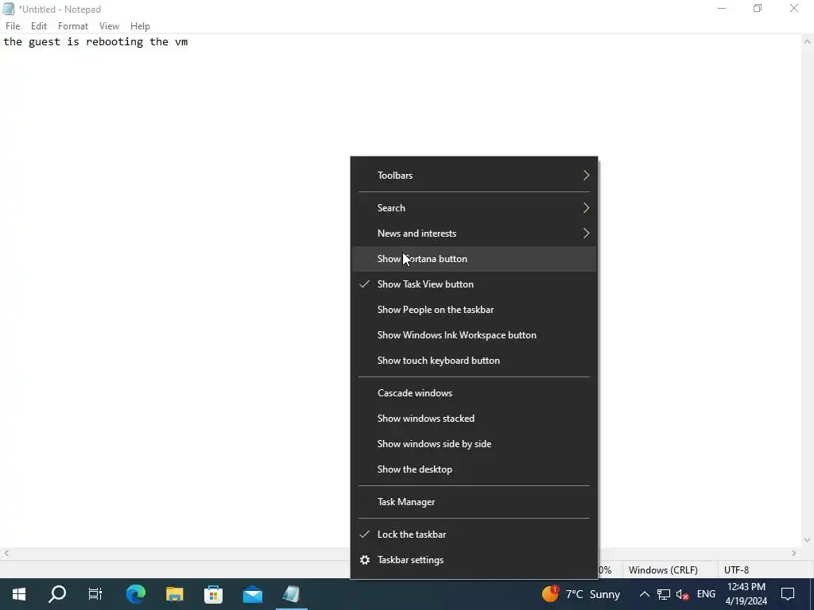Open the Format menu in Notepad
814x610 pixels.
coord(72,26)
